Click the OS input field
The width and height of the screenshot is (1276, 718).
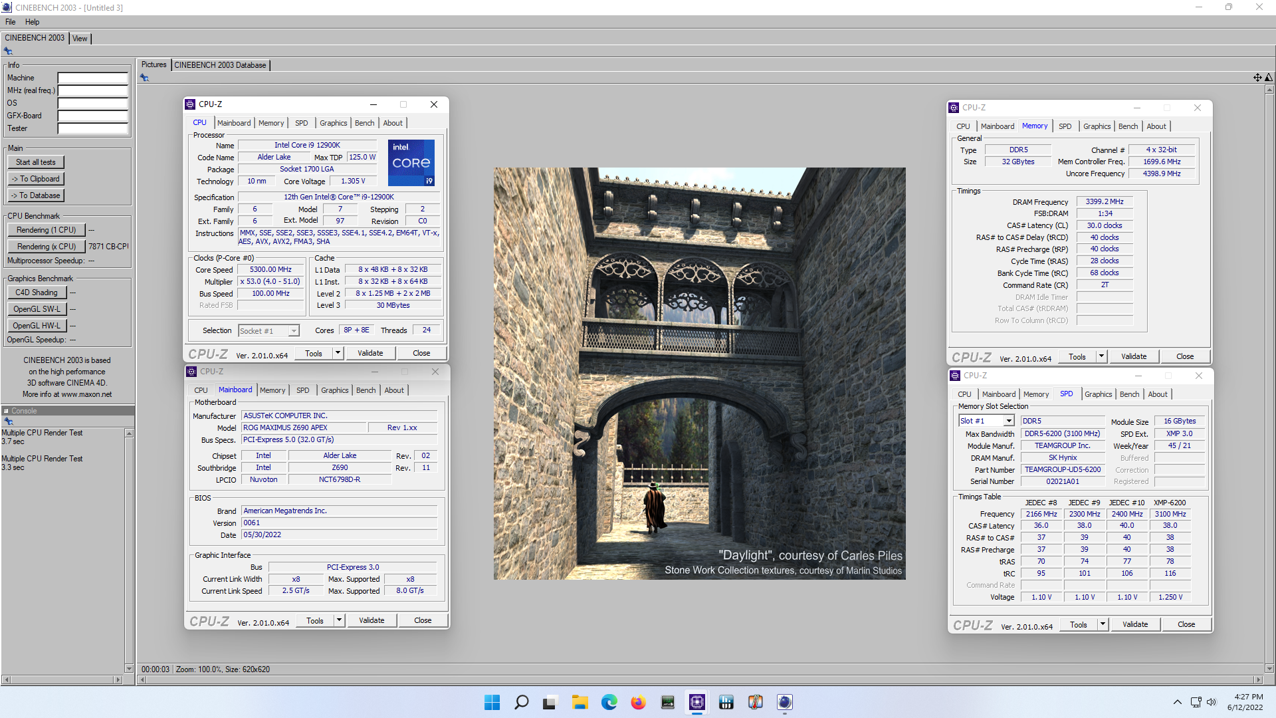pyautogui.click(x=92, y=103)
